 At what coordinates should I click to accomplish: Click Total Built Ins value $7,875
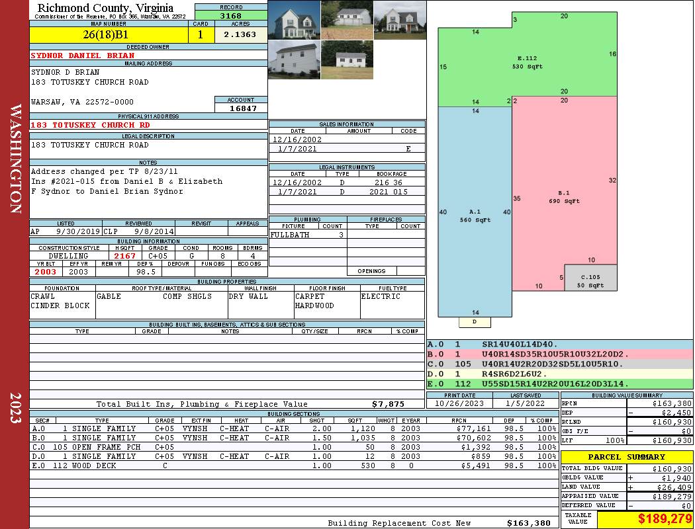pyautogui.click(x=389, y=404)
